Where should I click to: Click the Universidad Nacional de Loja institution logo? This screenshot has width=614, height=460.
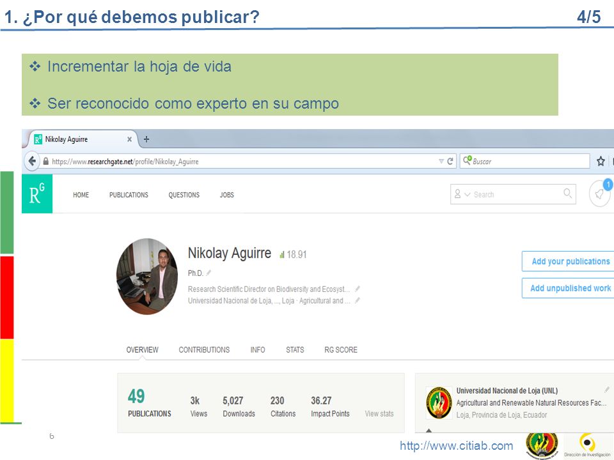click(x=439, y=402)
